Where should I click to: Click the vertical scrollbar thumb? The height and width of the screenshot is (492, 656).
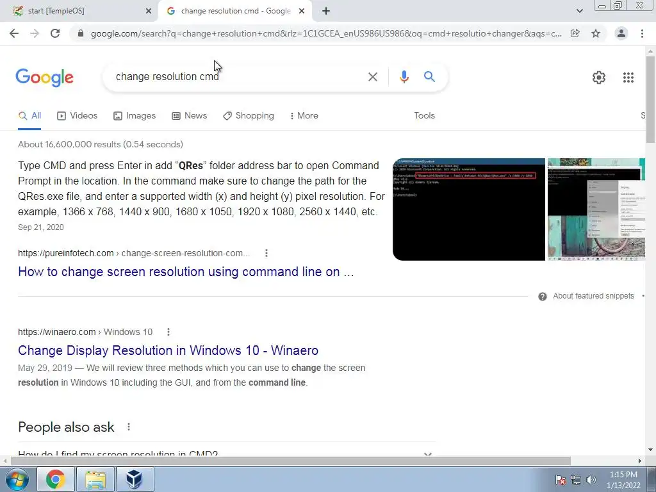pos(650,99)
